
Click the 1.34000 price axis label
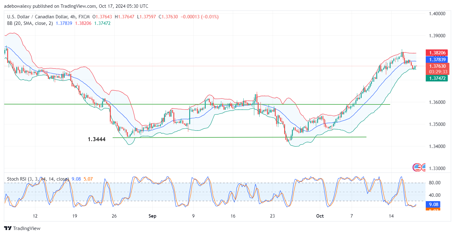437,146
